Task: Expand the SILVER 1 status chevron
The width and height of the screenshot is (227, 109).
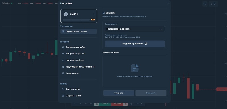Action: coord(93,14)
